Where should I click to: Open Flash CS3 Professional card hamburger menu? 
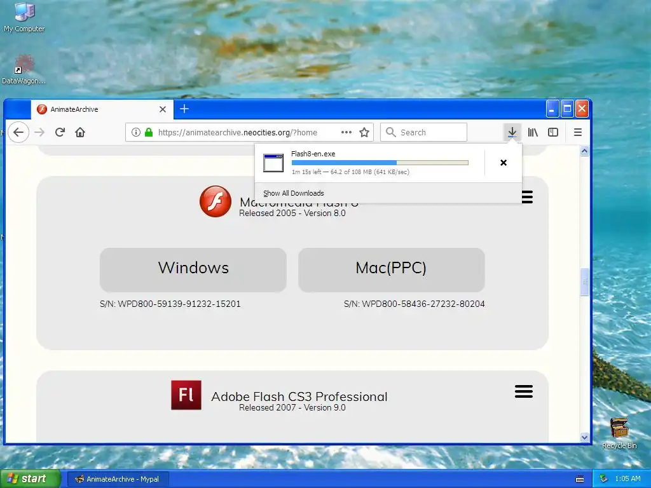point(524,391)
